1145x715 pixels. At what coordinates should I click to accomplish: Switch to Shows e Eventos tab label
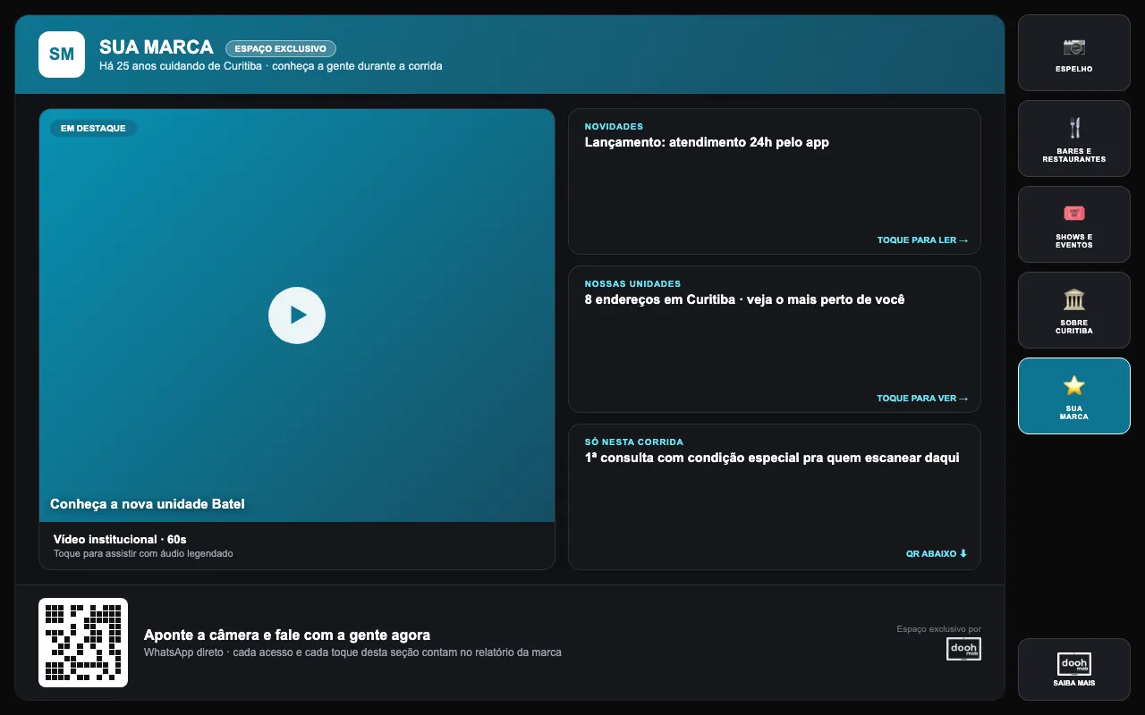pos(1073,241)
